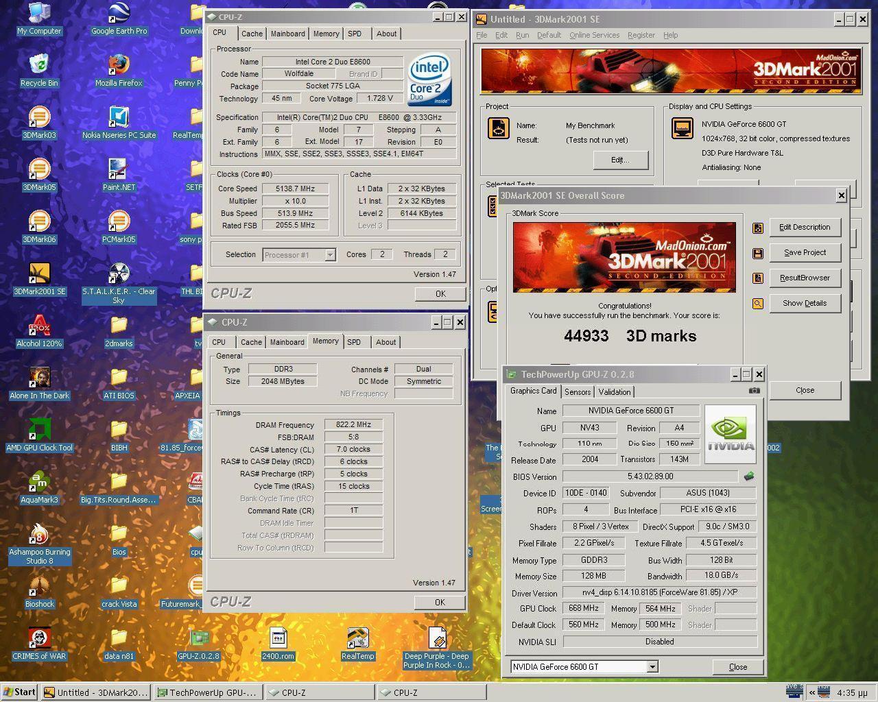Expand the Processor #1 selection dropdown
The image size is (878, 702).
point(330,255)
